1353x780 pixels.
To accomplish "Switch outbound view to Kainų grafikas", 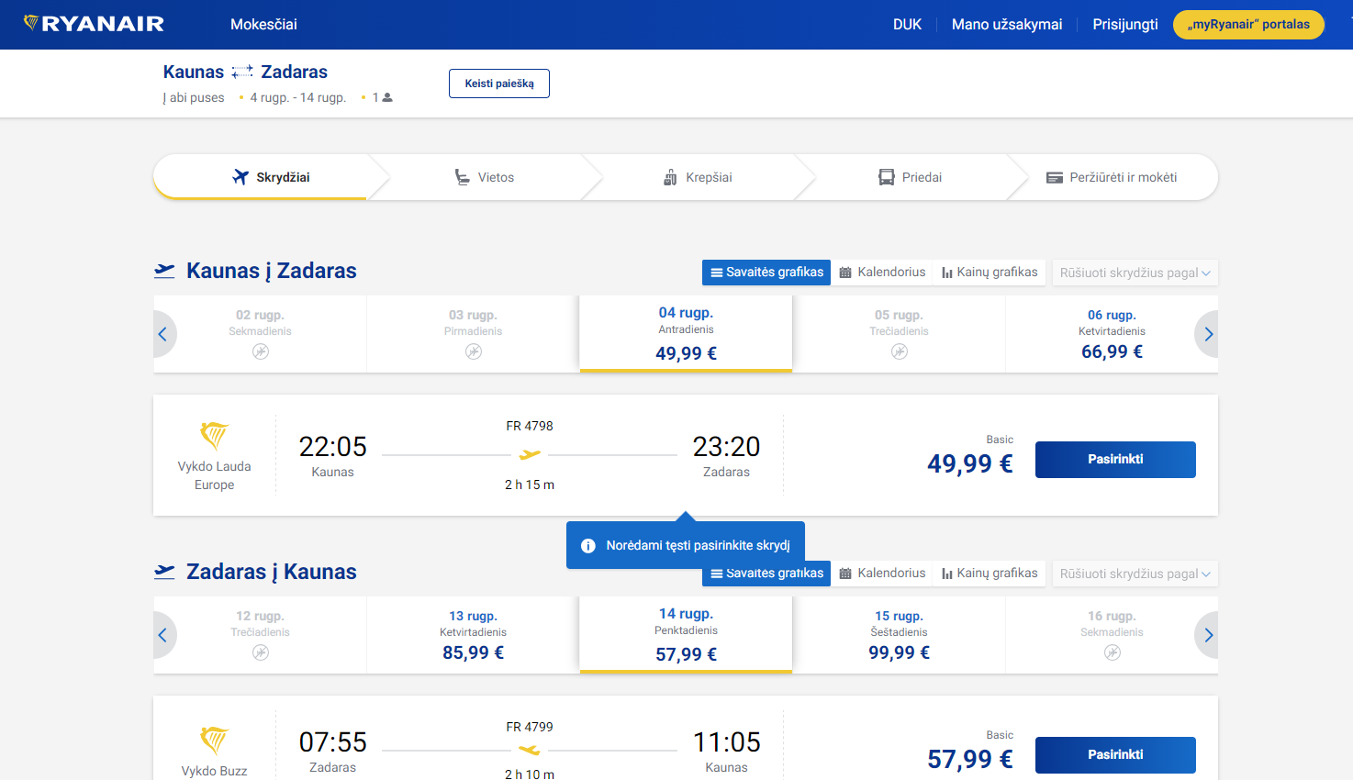I will 989,273.
